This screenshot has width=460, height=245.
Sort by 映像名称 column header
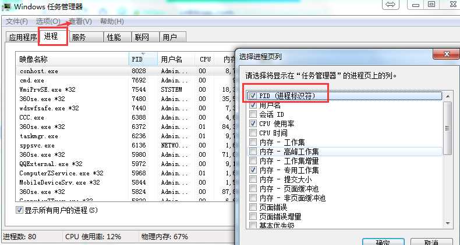(x=72, y=59)
